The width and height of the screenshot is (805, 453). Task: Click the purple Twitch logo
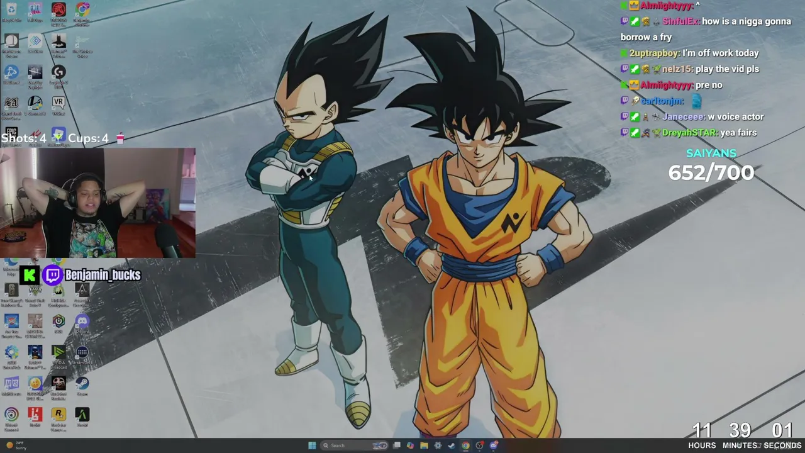[x=53, y=275]
